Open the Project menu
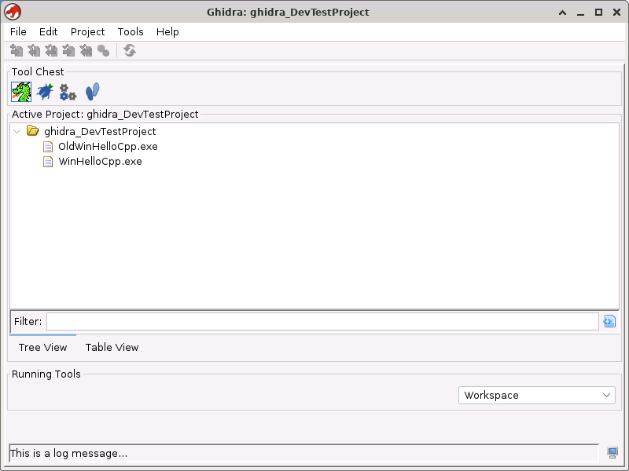The image size is (629, 471). [x=87, y=32]
